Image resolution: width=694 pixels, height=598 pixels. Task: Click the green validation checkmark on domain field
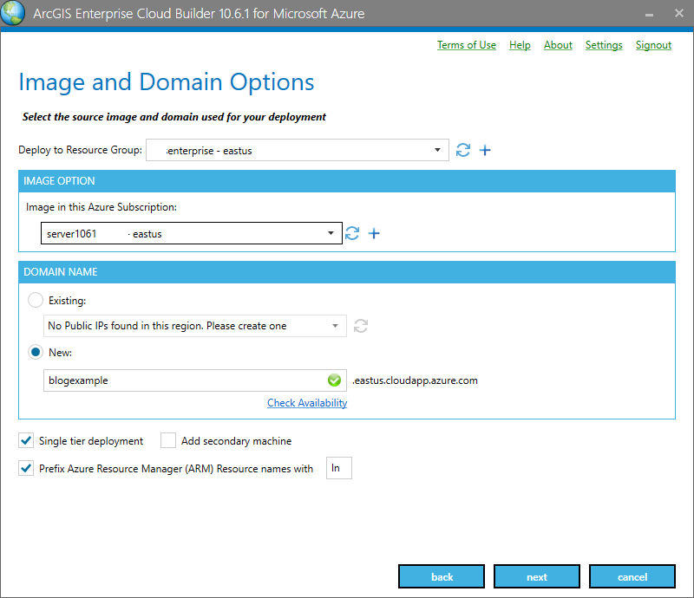coord(334,380)
